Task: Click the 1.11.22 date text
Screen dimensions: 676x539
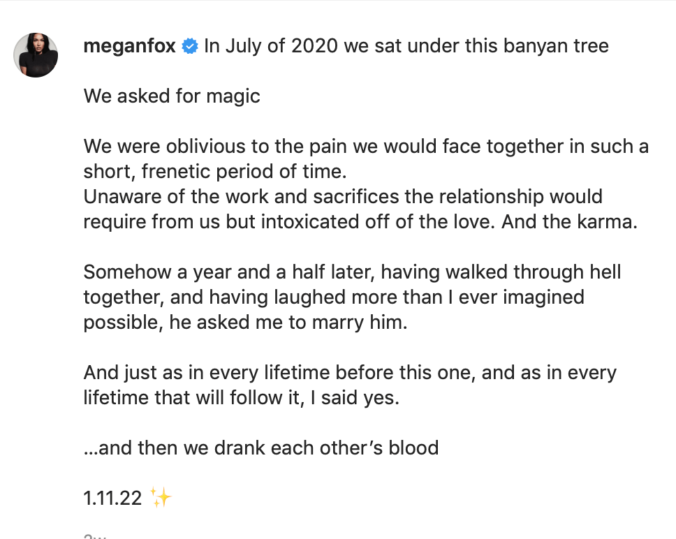Action: tap(112, 498)
